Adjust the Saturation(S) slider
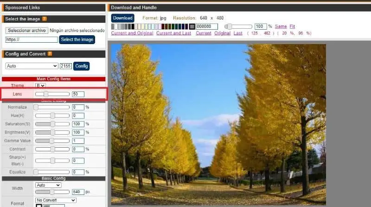This screenshot has height=207, width=371. click(52, 124)
